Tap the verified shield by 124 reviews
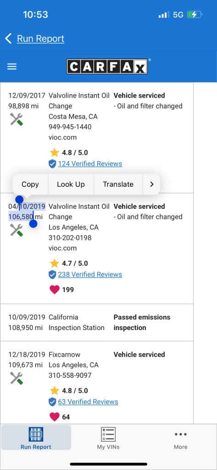 52,164
